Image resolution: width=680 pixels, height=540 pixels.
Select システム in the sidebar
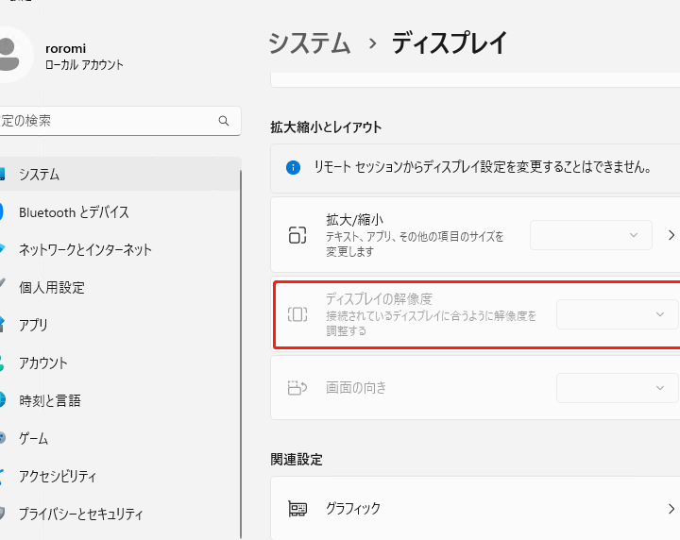(x=40, y=175)
